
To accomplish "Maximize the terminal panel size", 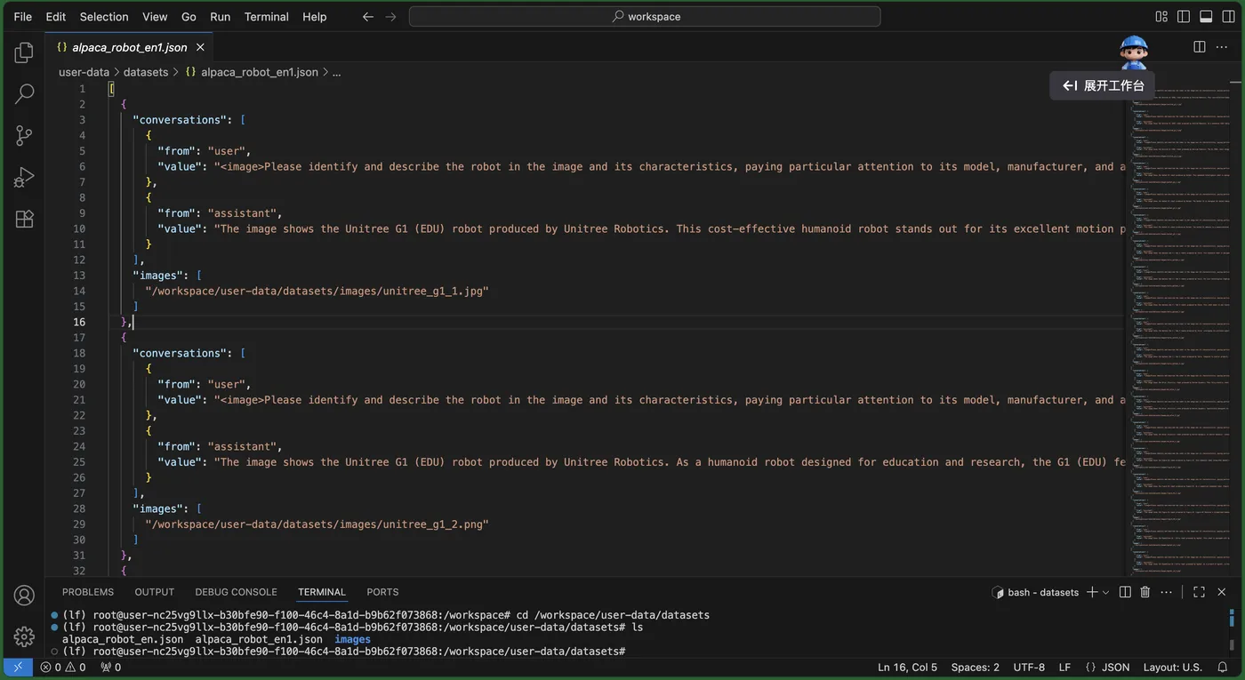I will pos(1199,592).
